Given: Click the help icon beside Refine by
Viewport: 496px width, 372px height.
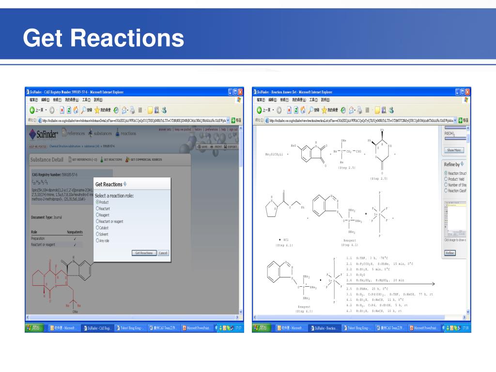Looking at the screenshot, I should point(462,164).
